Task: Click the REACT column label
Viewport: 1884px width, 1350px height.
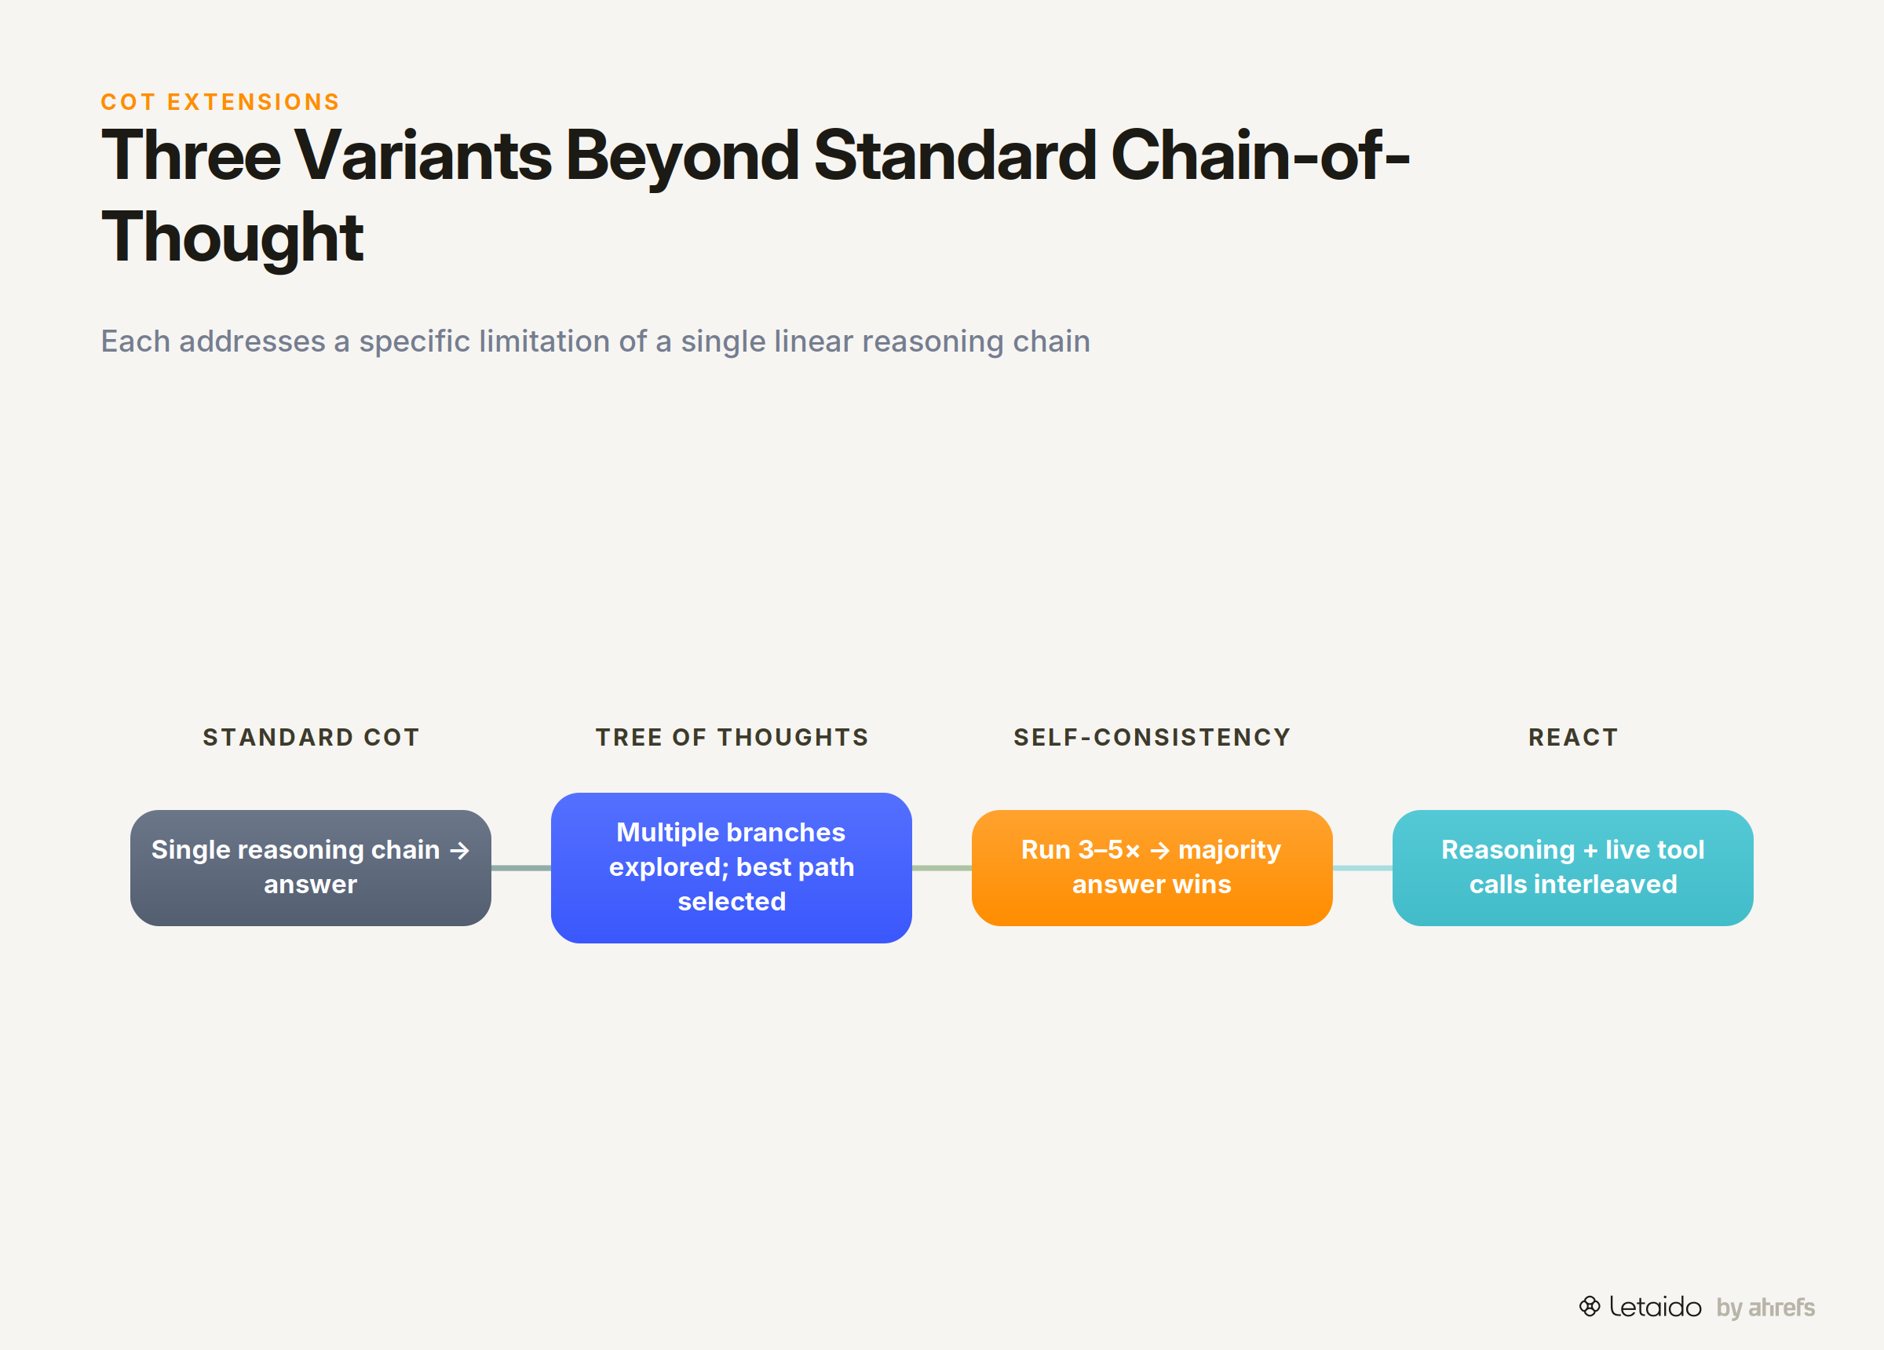Action: [x=1573, y=737]
